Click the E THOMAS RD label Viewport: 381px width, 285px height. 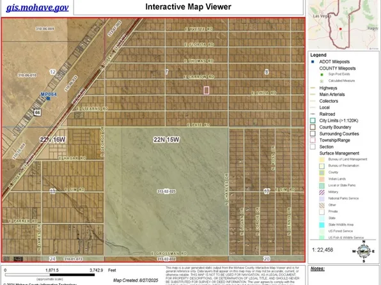(x=199, y=61)
